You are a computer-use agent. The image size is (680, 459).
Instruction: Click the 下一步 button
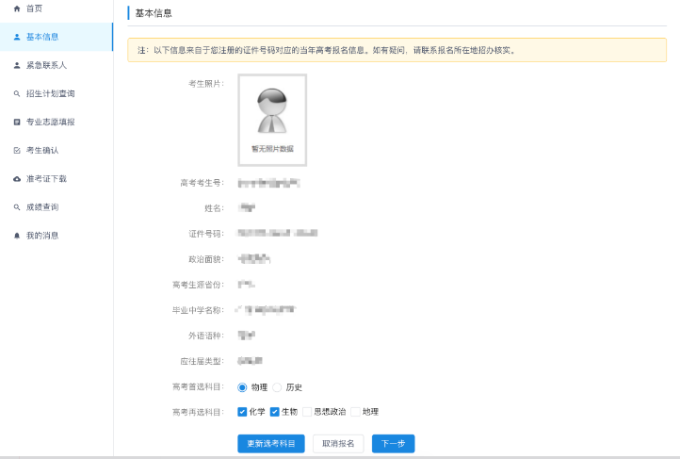pos(393,444)
